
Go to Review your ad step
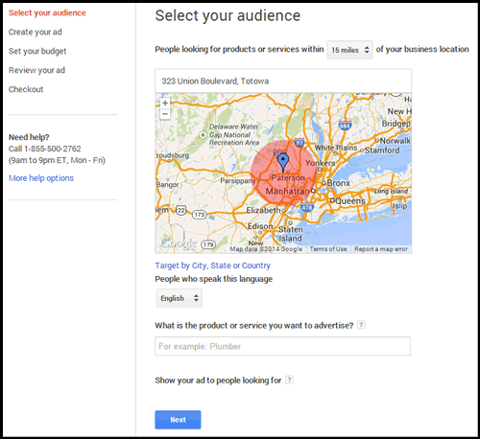click(x=36, y=70)
